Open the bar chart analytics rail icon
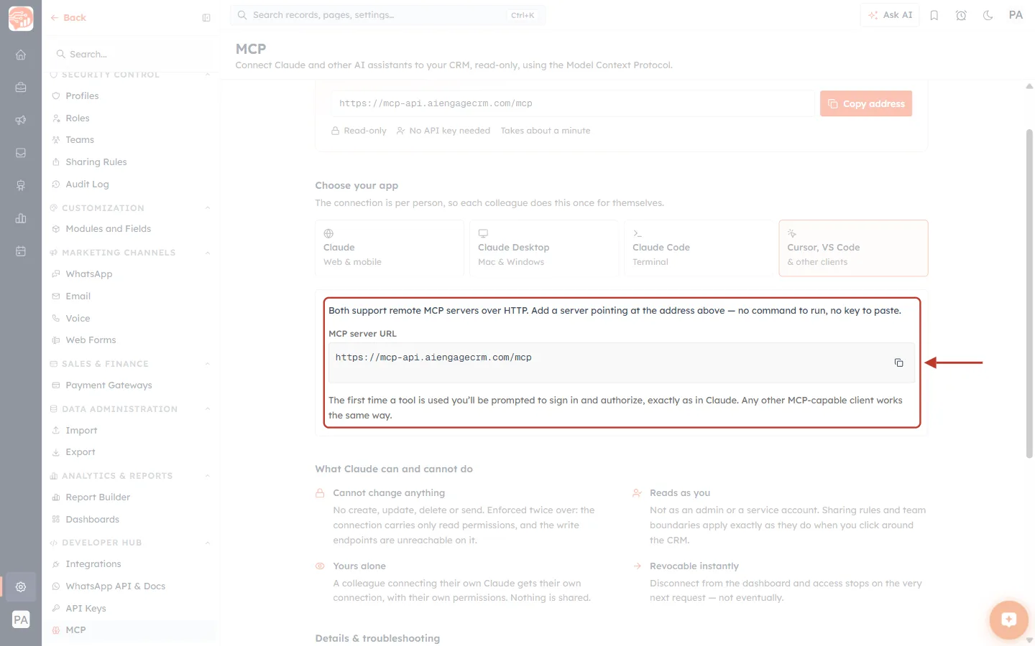Image resolution: width=1035 pixels, height=646 pixels. [21, 218]
